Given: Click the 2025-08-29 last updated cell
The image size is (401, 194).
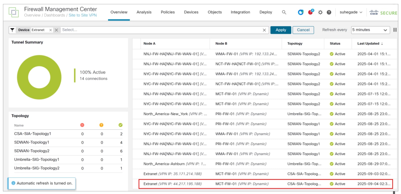Looking at the screenshot, I should pos(374,164).
